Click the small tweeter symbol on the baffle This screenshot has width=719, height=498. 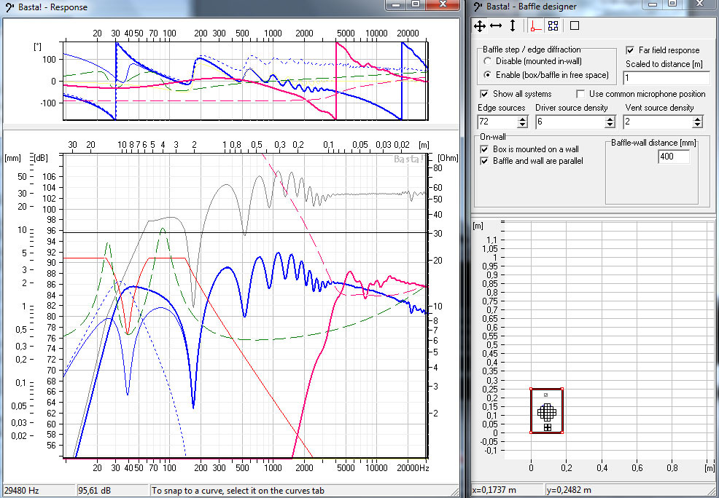click(x=546, y=395)
